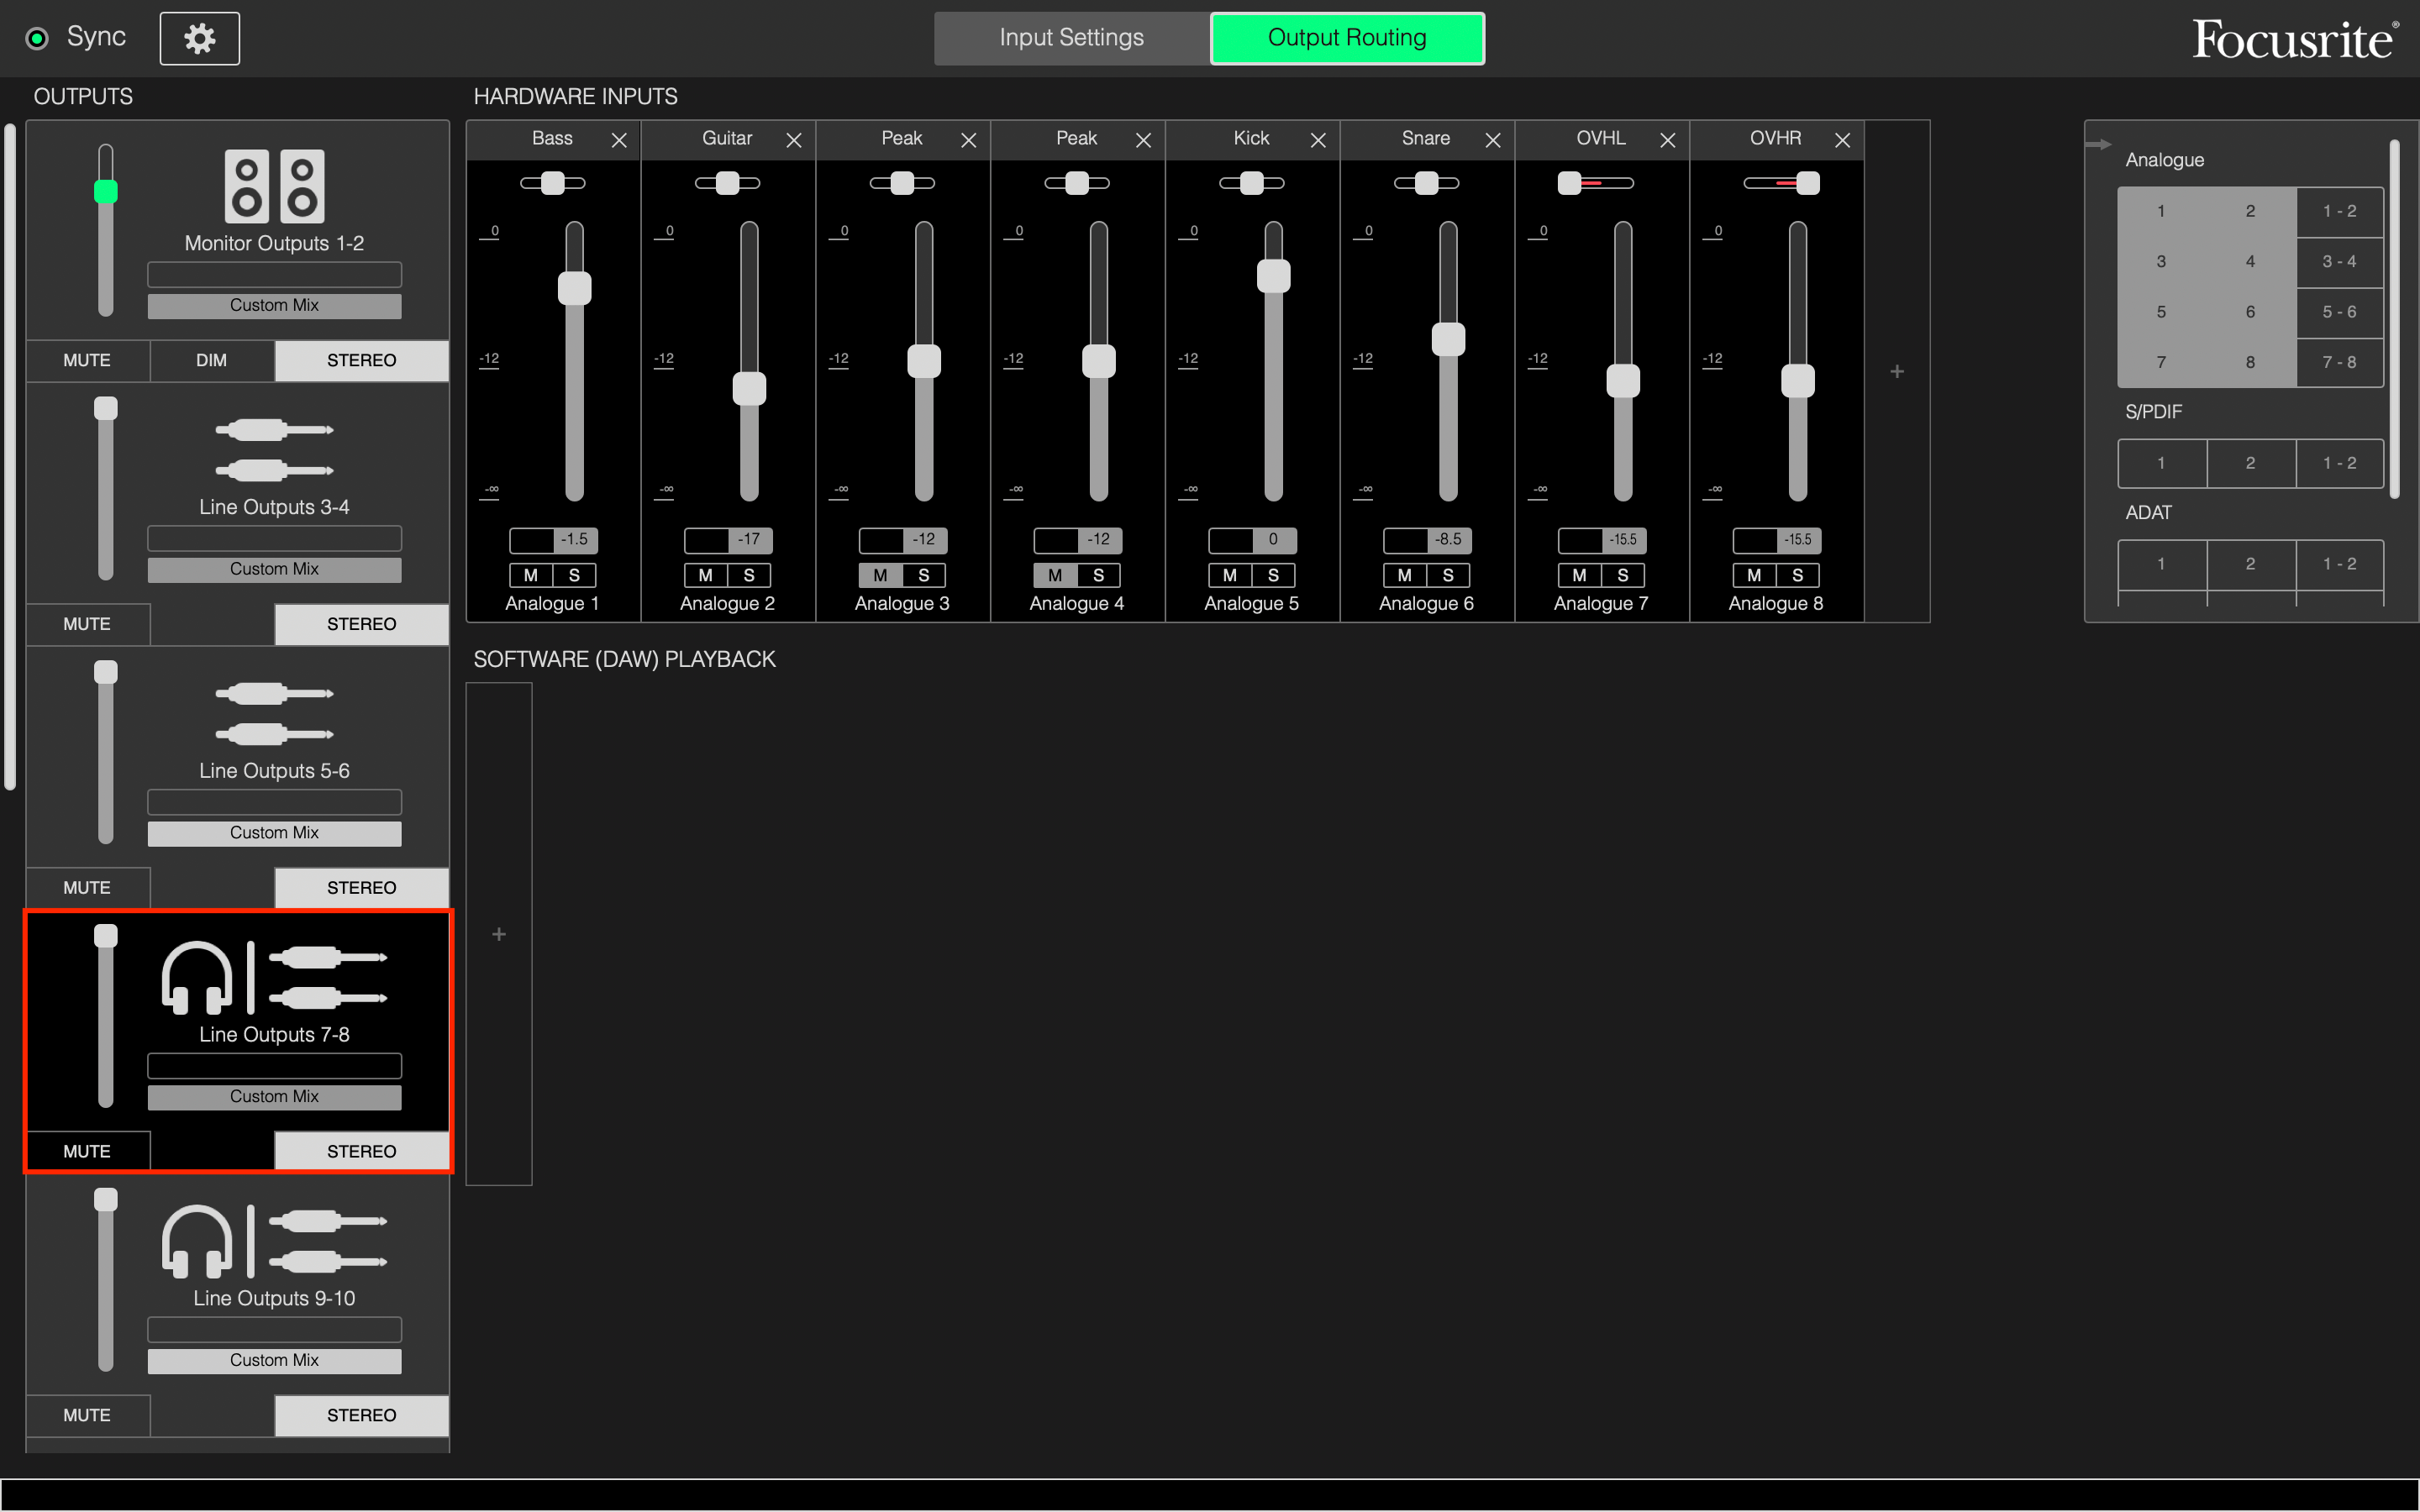
Task: Click the Snare channel fader handle
Action: (x=1448, y=339)
